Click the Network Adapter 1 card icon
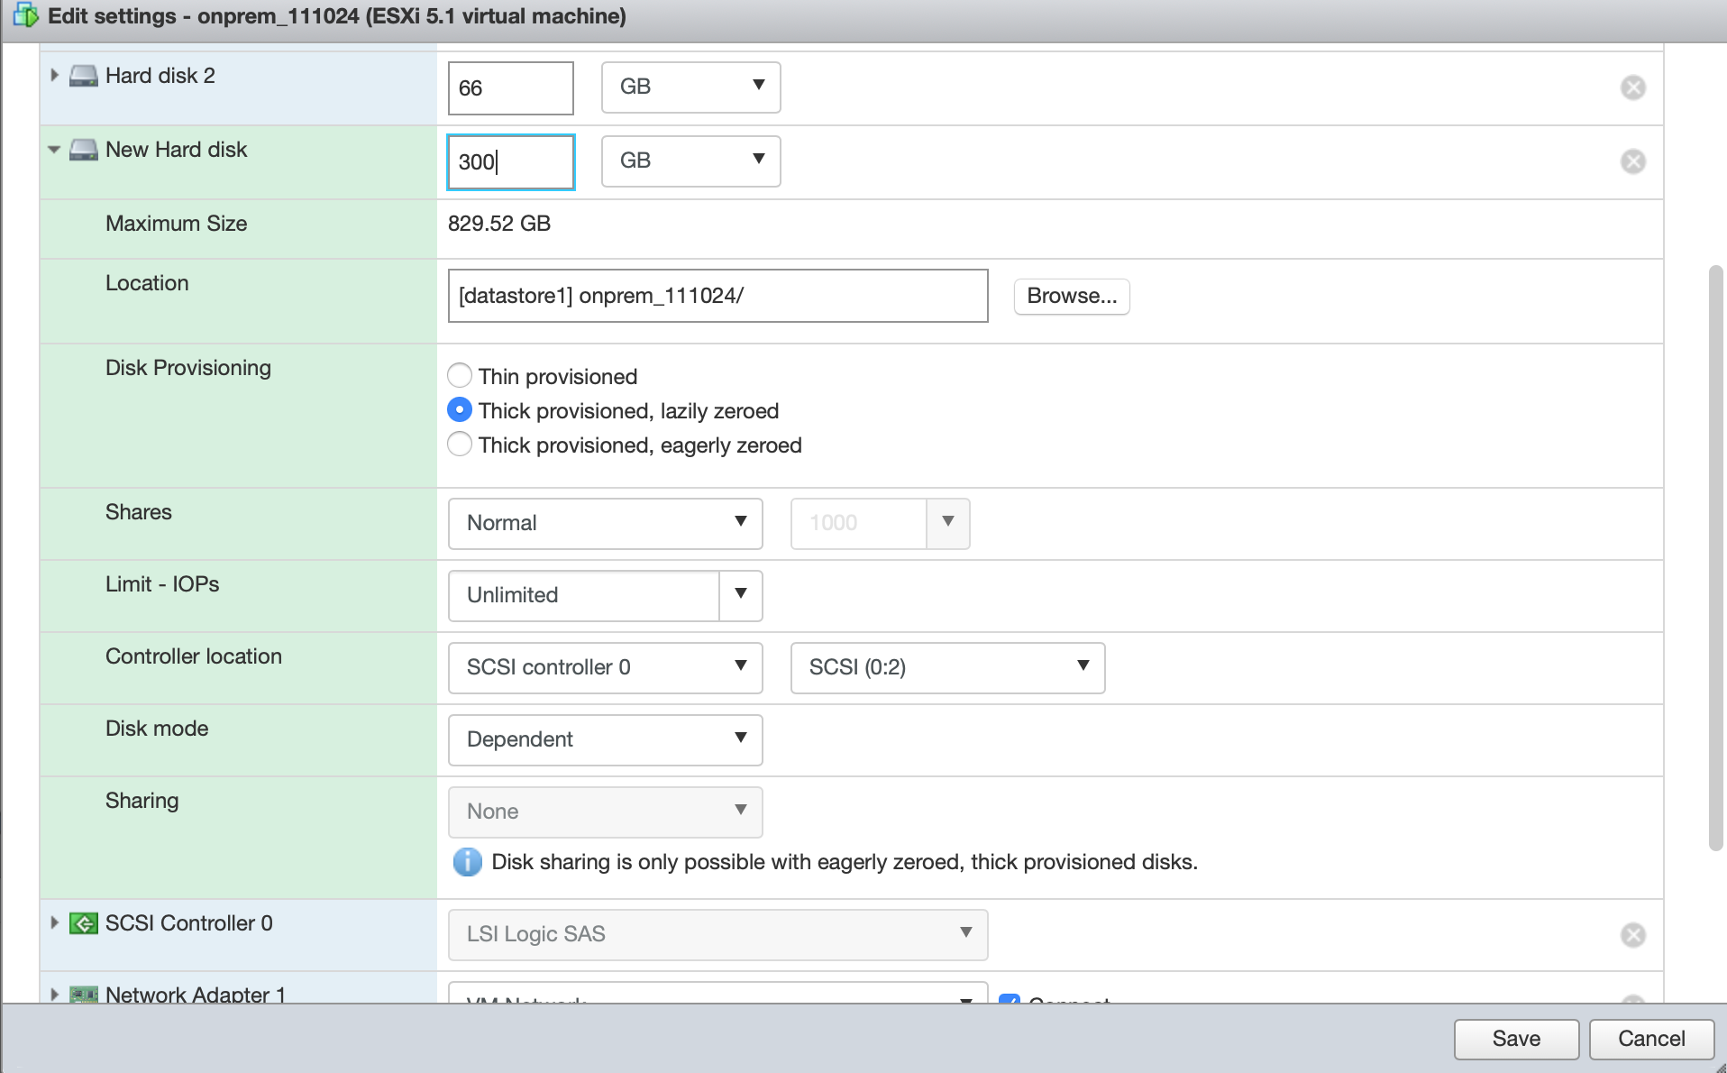1727x1073 pixels. pyautogui.click(x=84, y=994)
